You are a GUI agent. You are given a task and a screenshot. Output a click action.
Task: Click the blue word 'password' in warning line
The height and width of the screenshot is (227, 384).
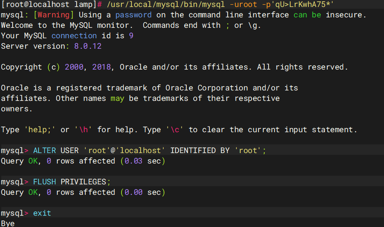(134, 15)
